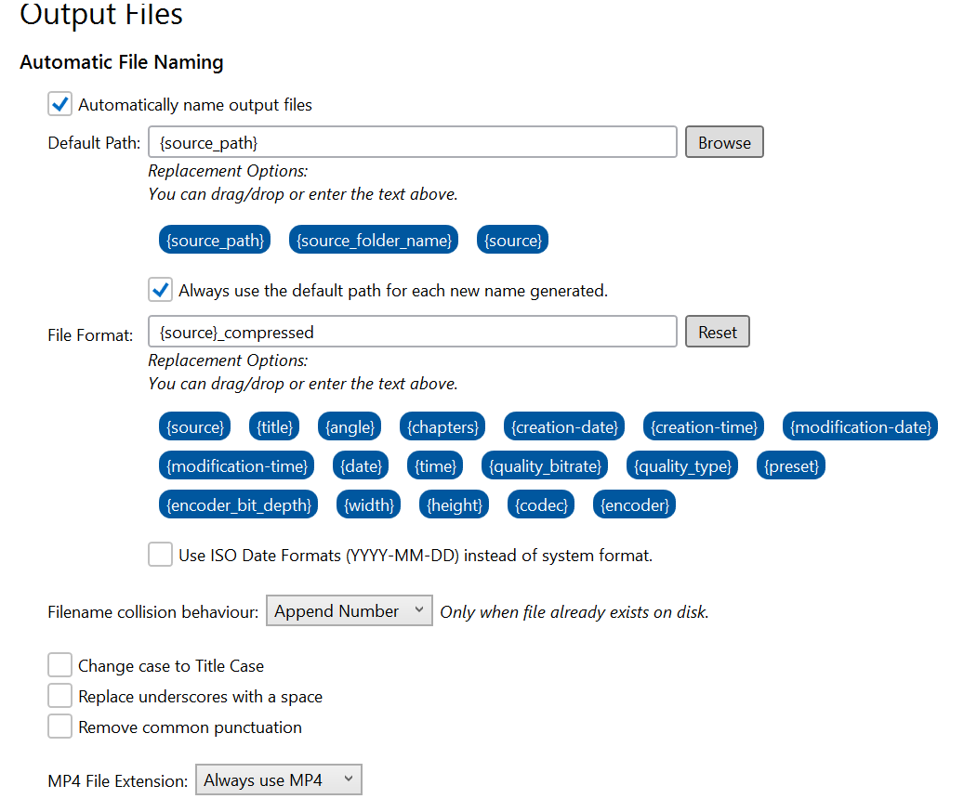Uncheck Automatically name output files

(59, 104)
